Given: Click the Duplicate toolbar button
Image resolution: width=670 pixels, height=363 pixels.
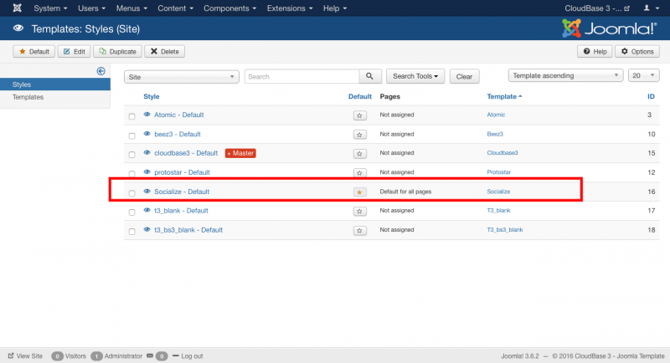Looking at the screenshot, I should 117,51.
